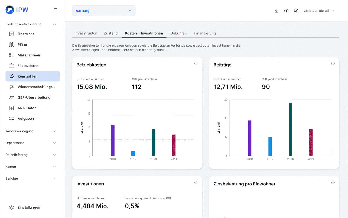Click the Betriebkosten card info icon
The image size is (348, 218).
pos(196,64)
